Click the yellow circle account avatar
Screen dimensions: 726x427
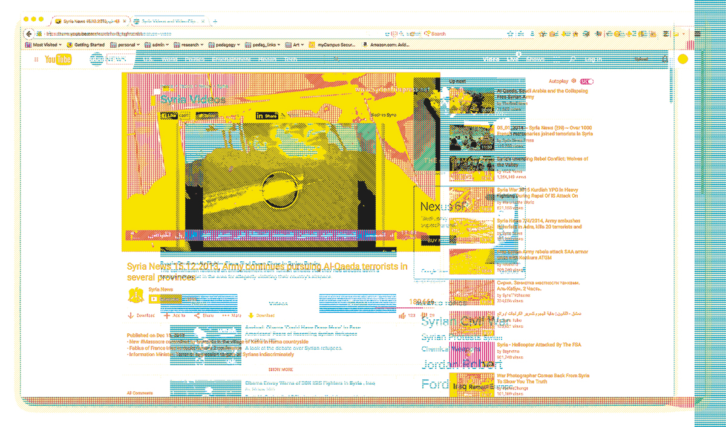coord(683,59)
